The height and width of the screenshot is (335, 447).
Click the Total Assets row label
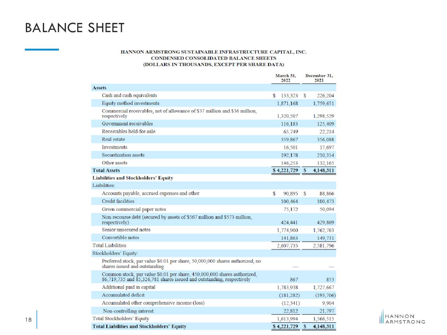pyautogui.click(x=106, y=170)
